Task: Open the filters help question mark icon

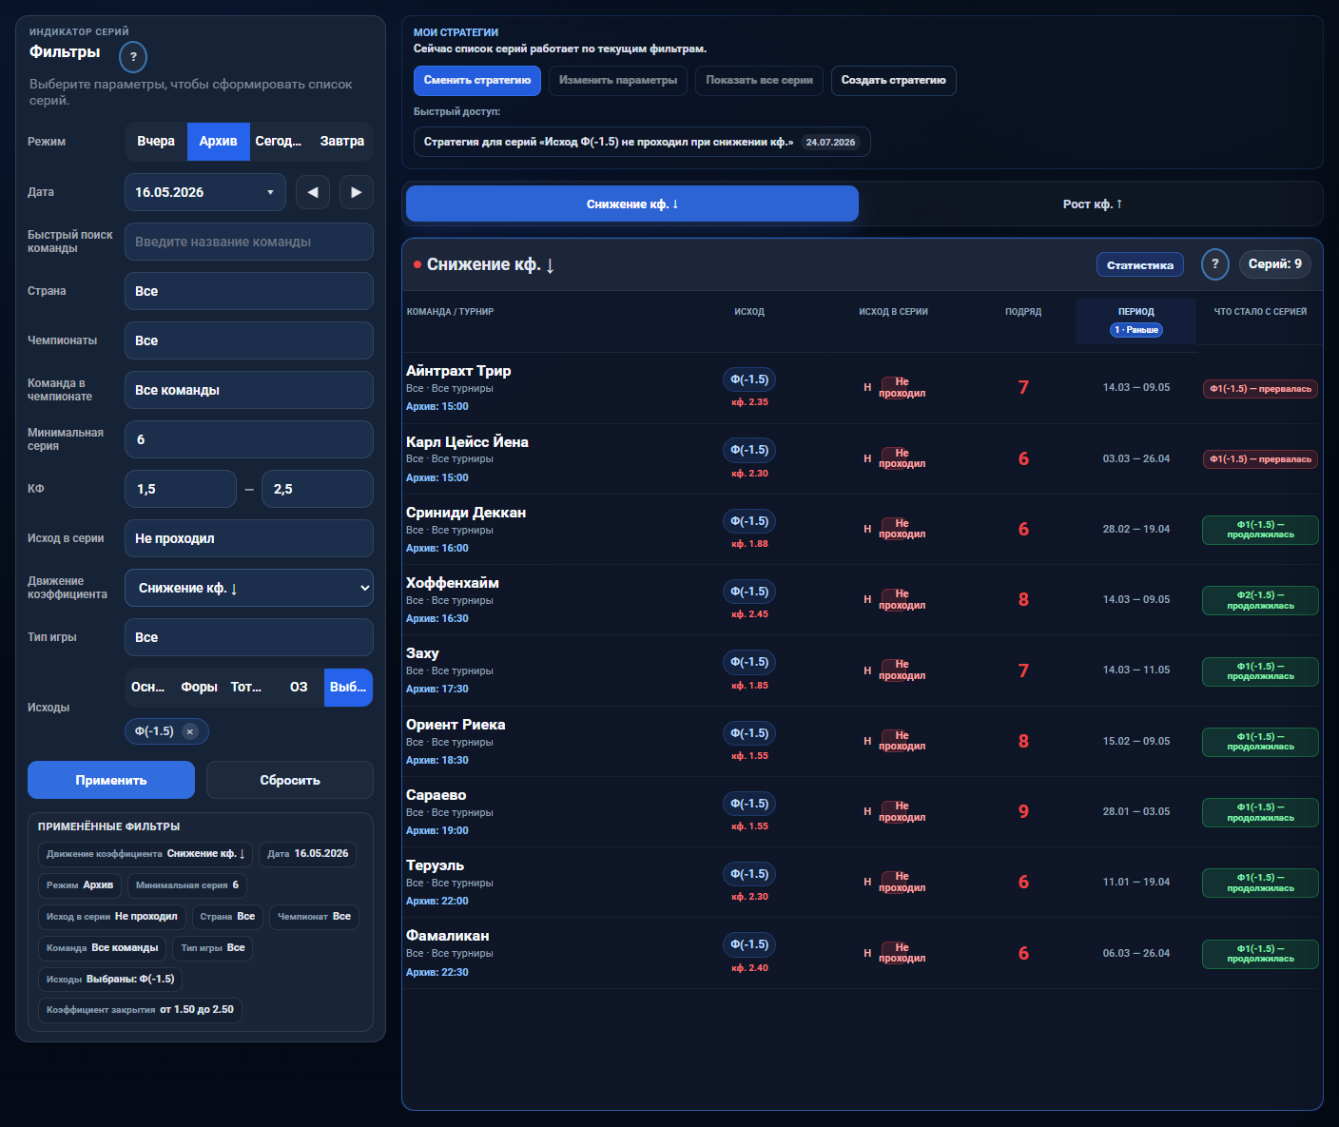Action: pyautogui.click(x=133, y=57)
